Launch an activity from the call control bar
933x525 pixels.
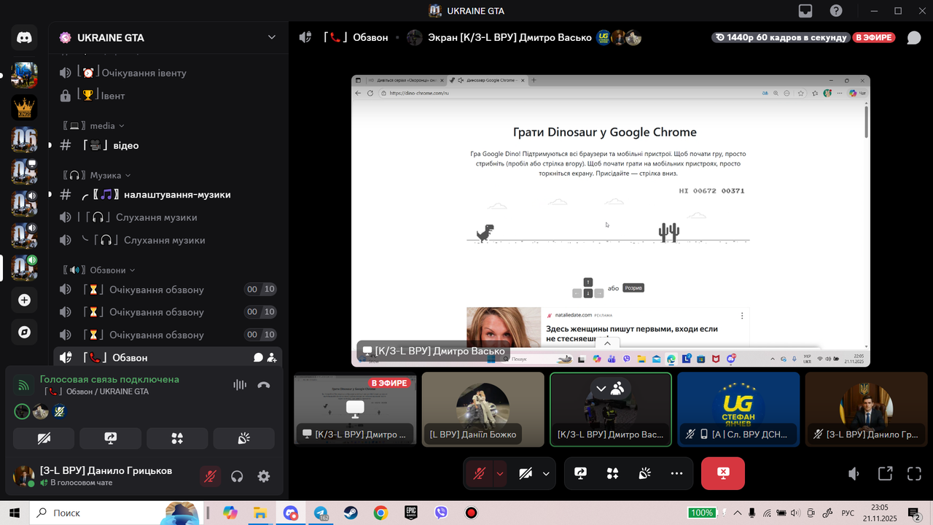(x=612, y=473)
